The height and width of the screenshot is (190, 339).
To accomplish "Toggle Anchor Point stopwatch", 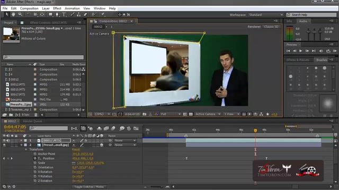I will pyautogui.click(x=35, y=154).
